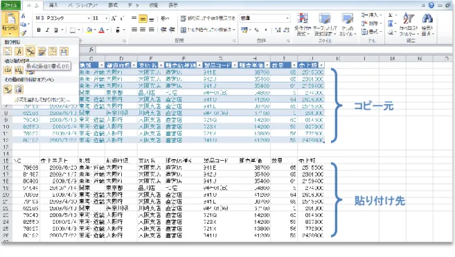455x257 pixels.
Task: Click the Cut scissors icon
Action: point(24,16)
